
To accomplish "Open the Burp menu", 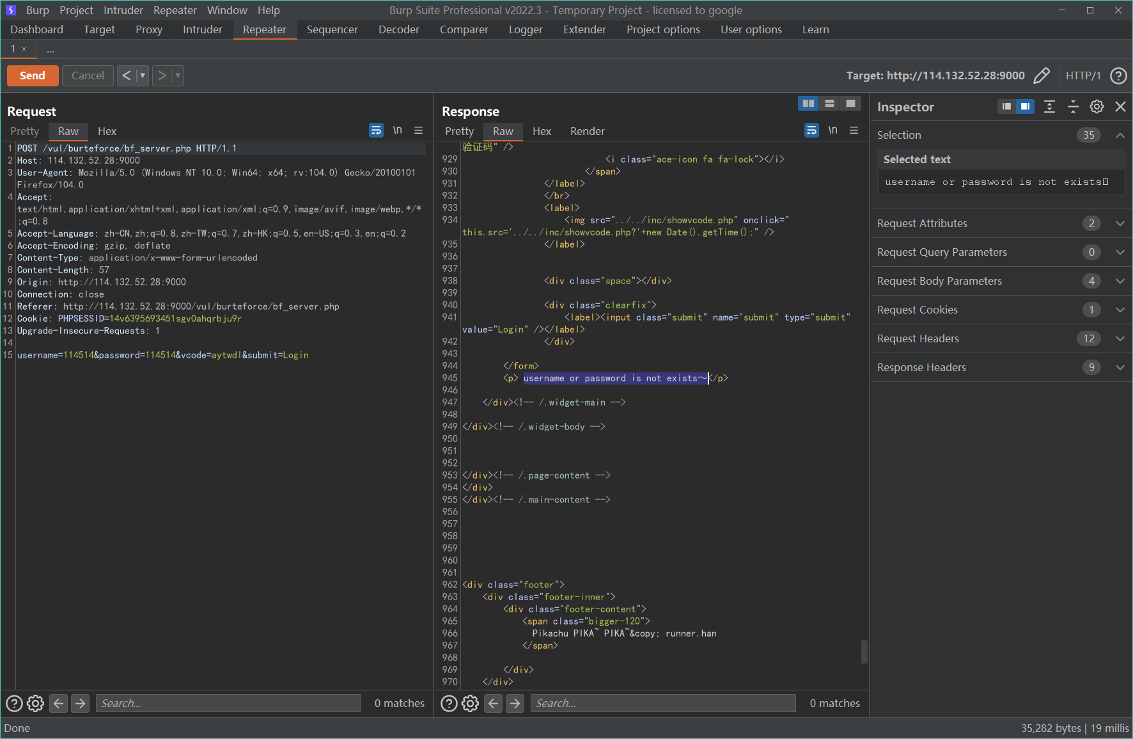I will coord(38,10).
